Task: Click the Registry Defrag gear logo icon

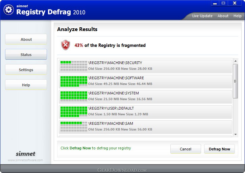Action: 8,10
